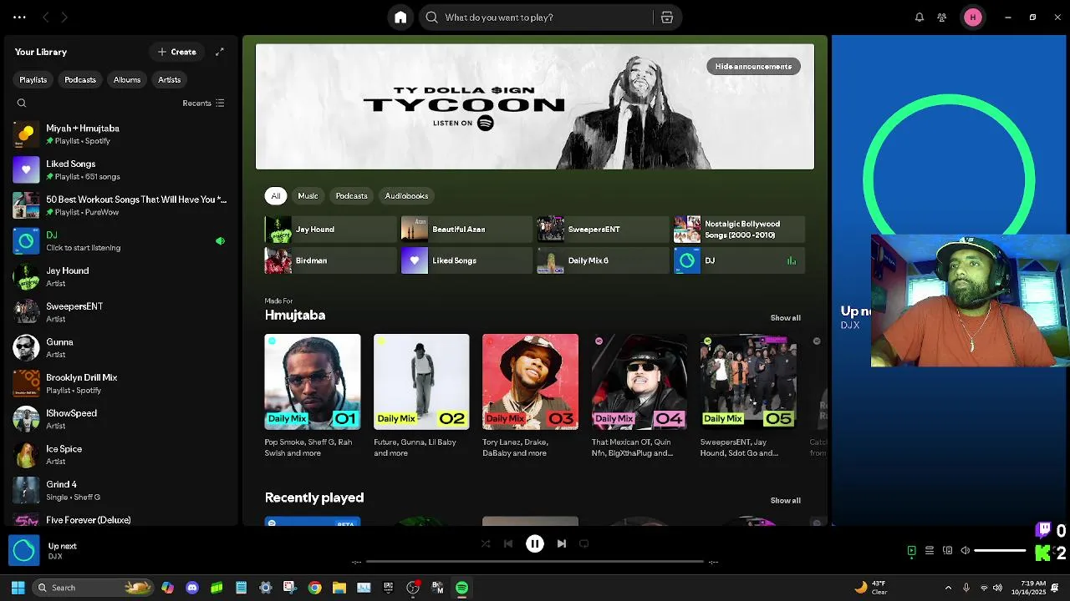This screenshot has height=601, width=1070.
Task: Open IShowSpeed artist in library
Action: (121, 419)
